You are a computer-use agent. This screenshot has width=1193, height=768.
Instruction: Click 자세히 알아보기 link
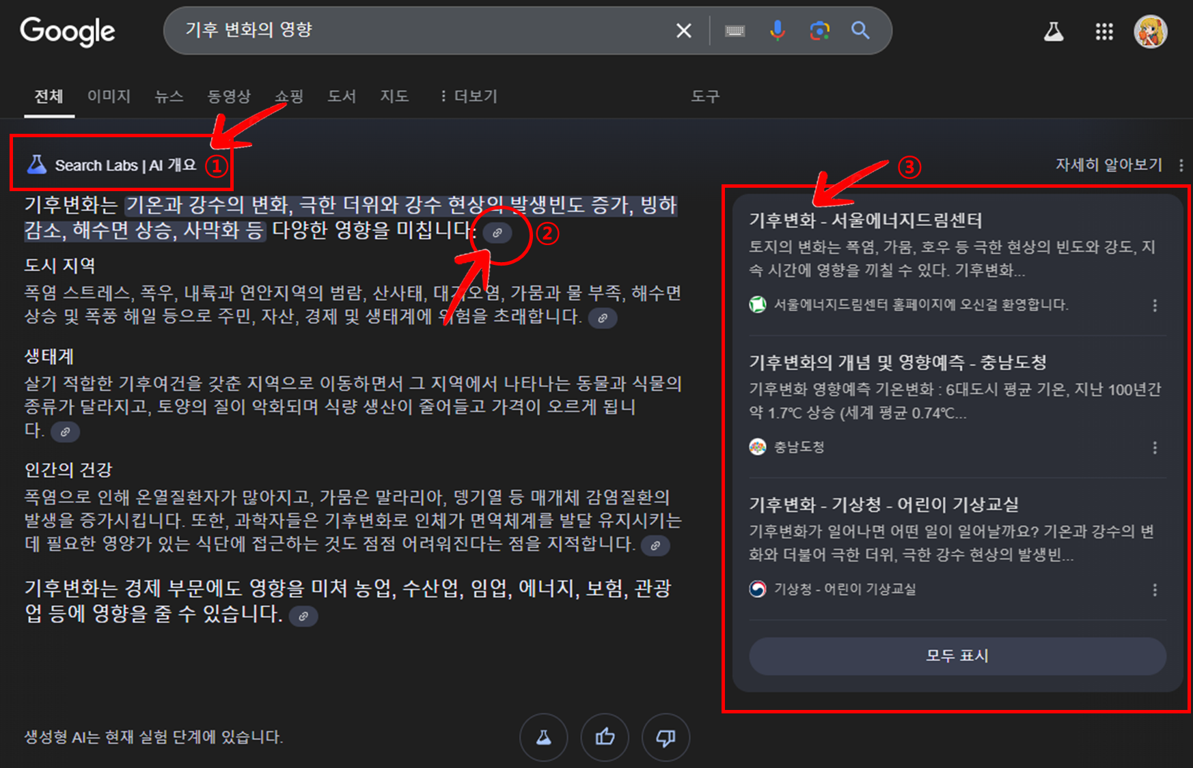click(1108, 165)
